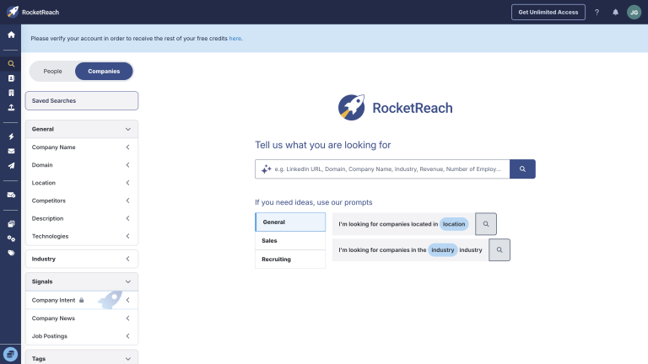Select the General prompts tab
The width and height of the screenshot is (648, 364).
click(x=290, y=222)
